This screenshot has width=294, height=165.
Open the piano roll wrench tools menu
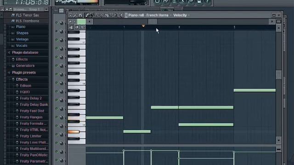click(75, 15)
